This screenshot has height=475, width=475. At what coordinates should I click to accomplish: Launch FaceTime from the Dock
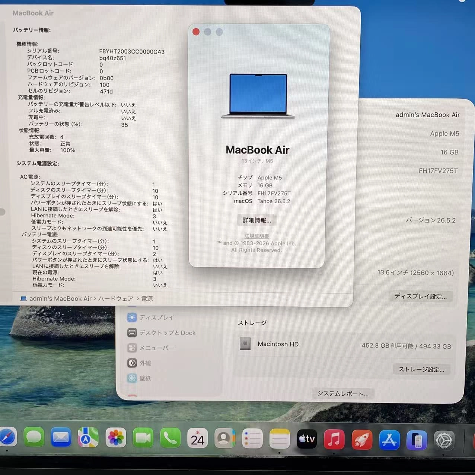pyautogui.click(x=143, y=438)
